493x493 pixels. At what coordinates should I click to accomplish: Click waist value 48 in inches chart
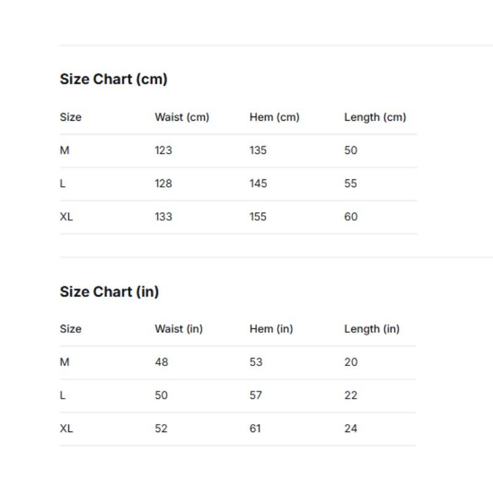[x=161, y=362]
